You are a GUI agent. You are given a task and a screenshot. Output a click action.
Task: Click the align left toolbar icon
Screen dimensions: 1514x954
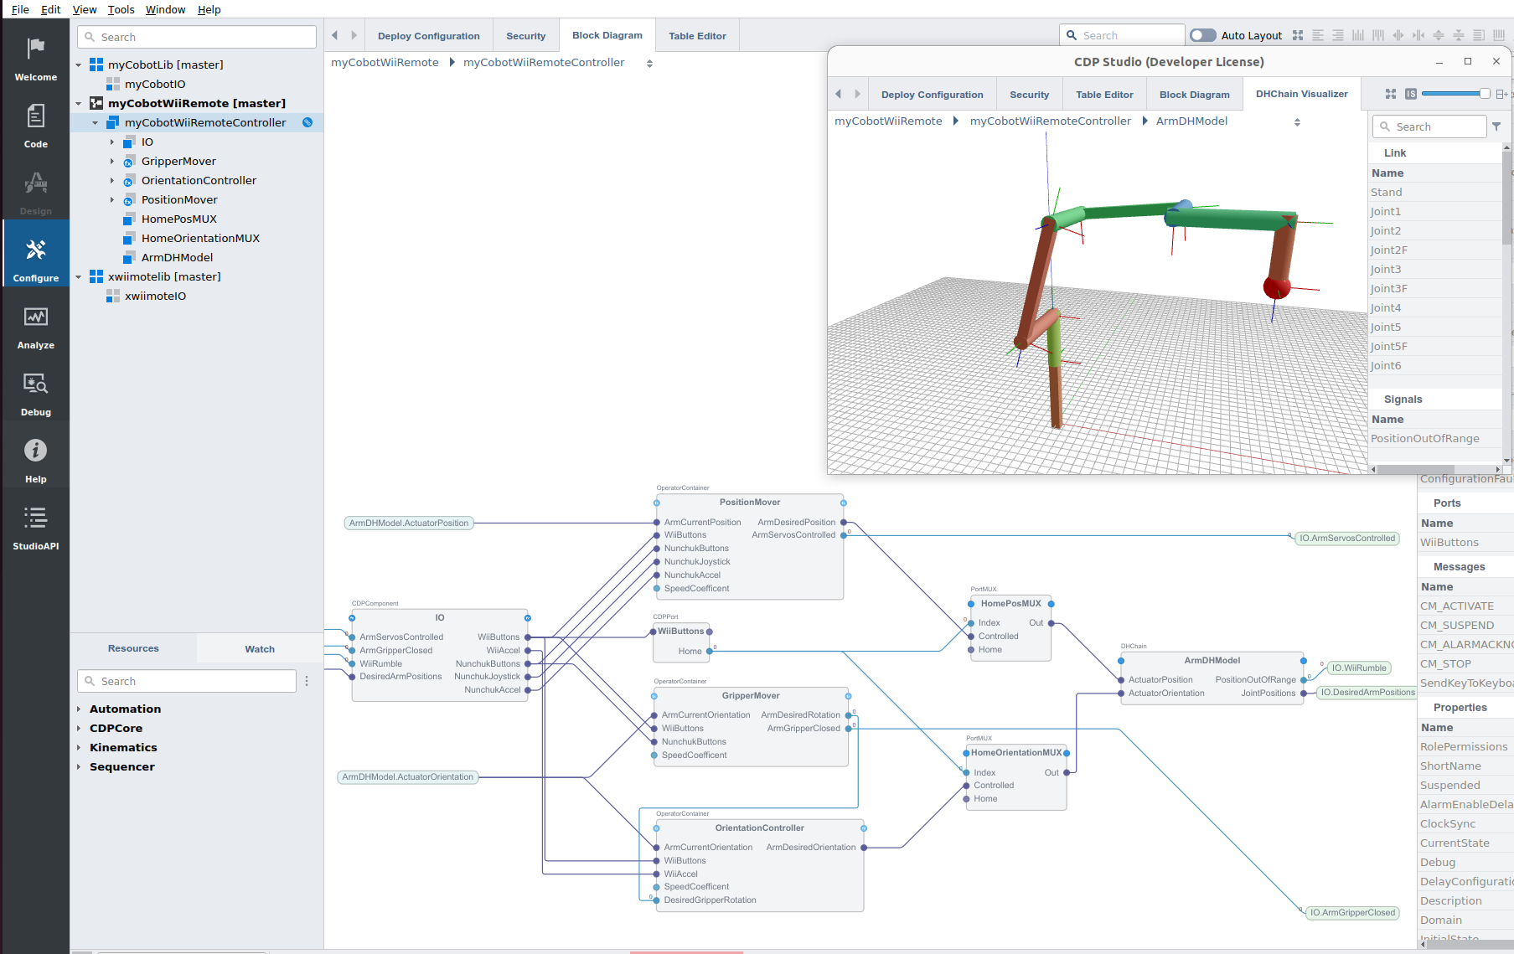coord(1318,35)
